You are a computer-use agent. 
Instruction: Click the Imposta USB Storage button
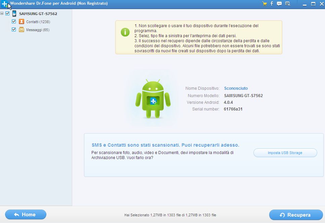(x=285, y=153)
